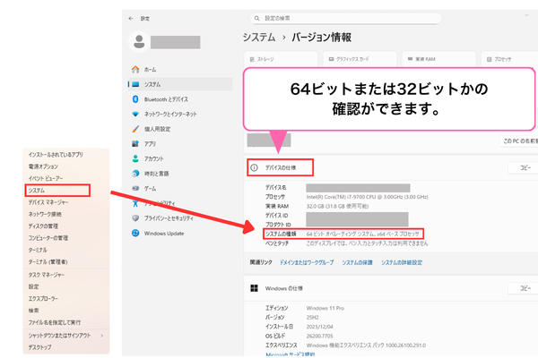This screenshot has height=358, width=538.
Task: Click the 時刻と言語 globe icon
Action: pyautogui.click(x=135, y=174)
